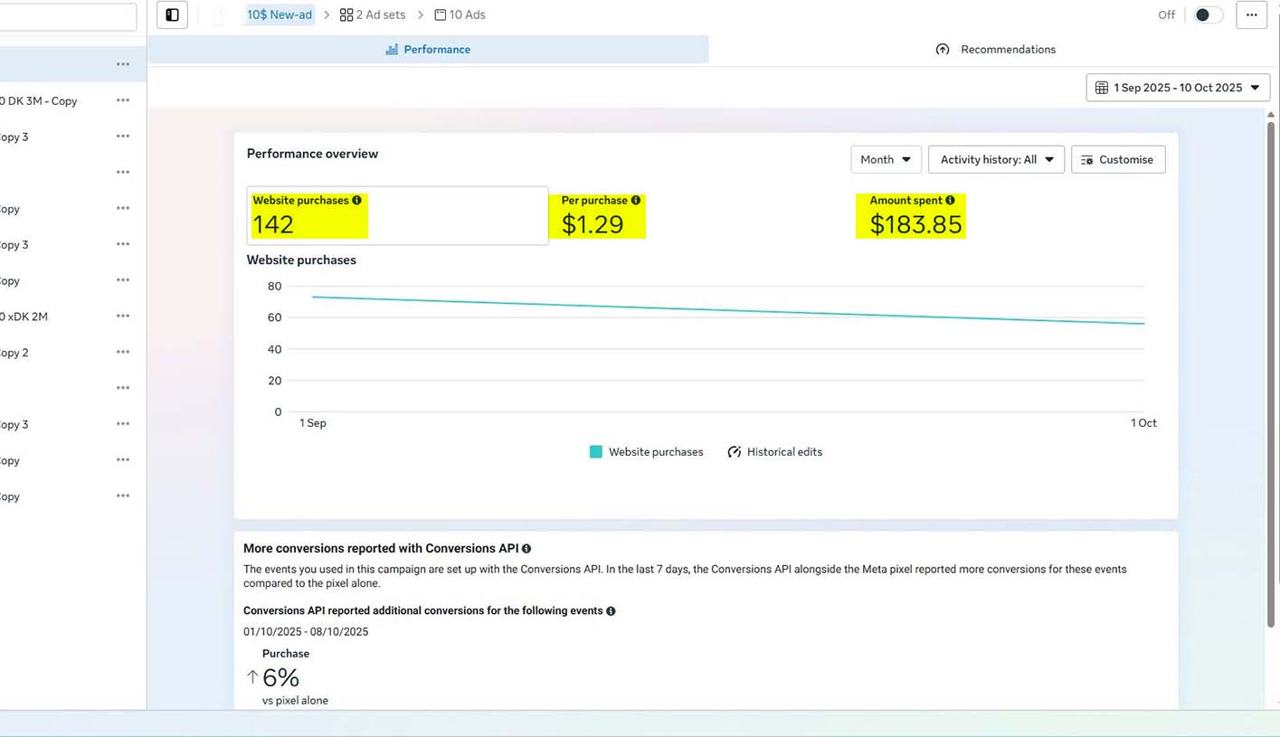Switch to the Performance tab
The image size is (1280, 737).
coord(428,50)
